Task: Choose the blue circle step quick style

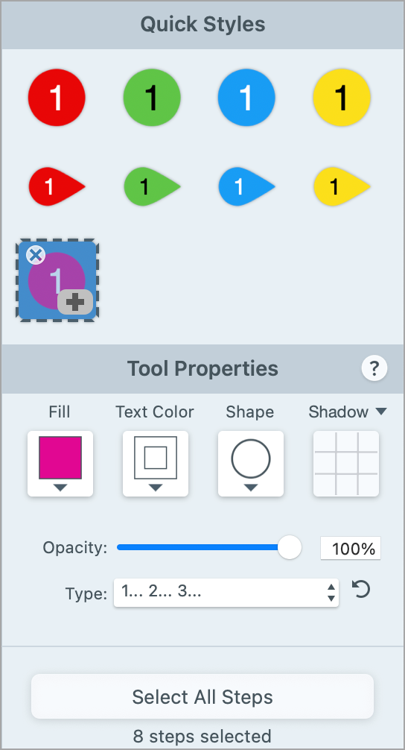Action: pos(246,98)
